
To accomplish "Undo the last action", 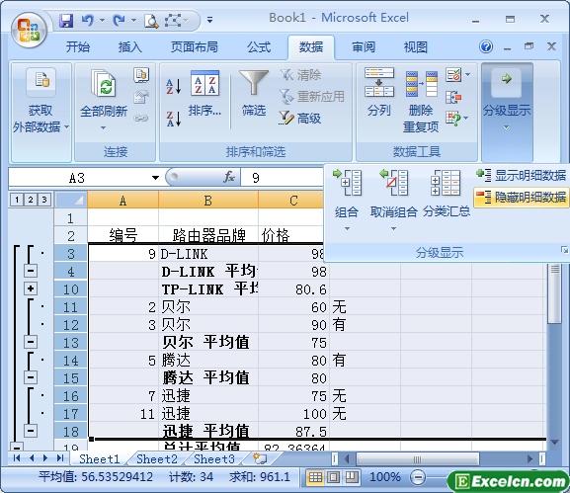I will pos(87,21).
